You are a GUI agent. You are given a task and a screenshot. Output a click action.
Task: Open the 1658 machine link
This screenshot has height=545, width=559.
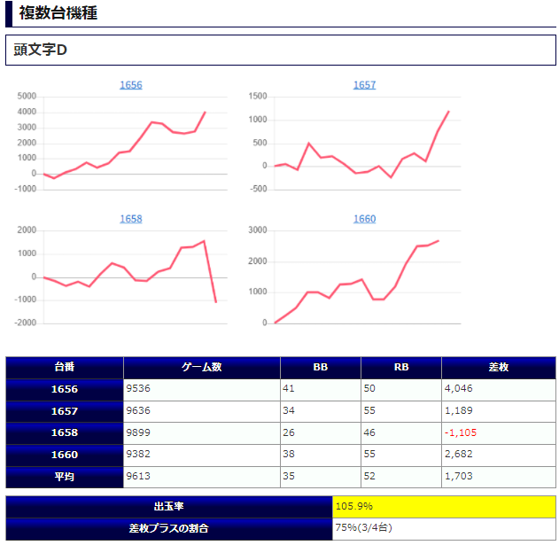tap(131, 219)
